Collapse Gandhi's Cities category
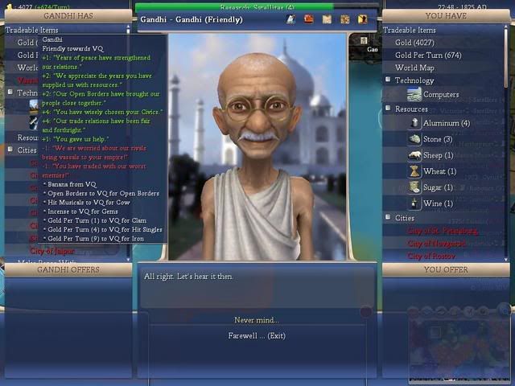The width and height of the screenshot is (515, 386). pos(10,150)
